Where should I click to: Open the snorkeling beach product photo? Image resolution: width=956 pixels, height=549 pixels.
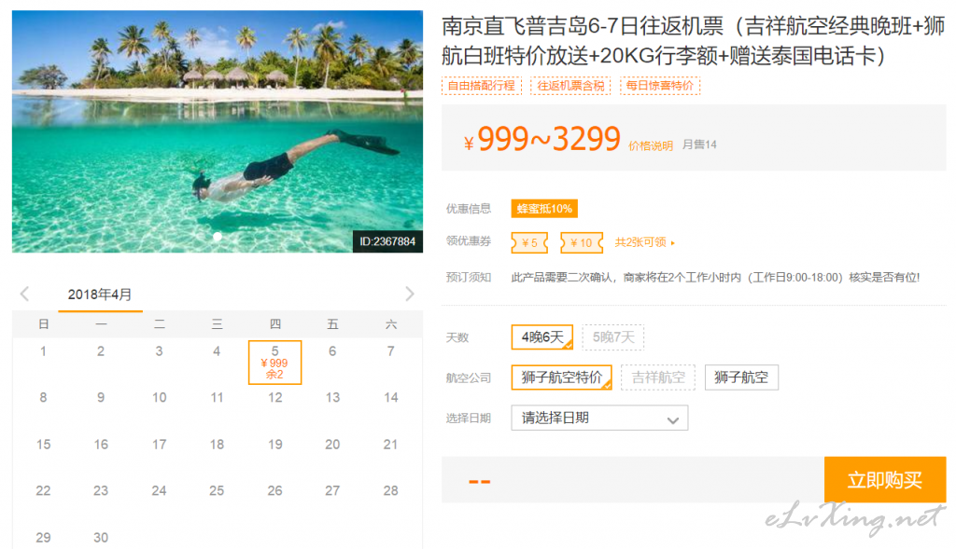(x=217, y=131)
